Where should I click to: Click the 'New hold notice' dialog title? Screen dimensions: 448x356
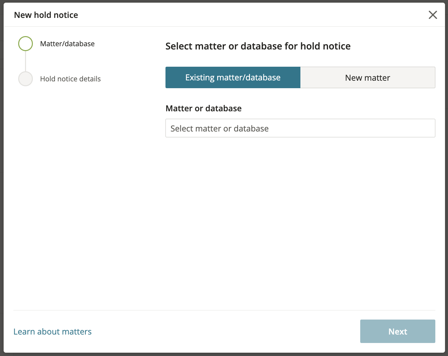(46, 15)
